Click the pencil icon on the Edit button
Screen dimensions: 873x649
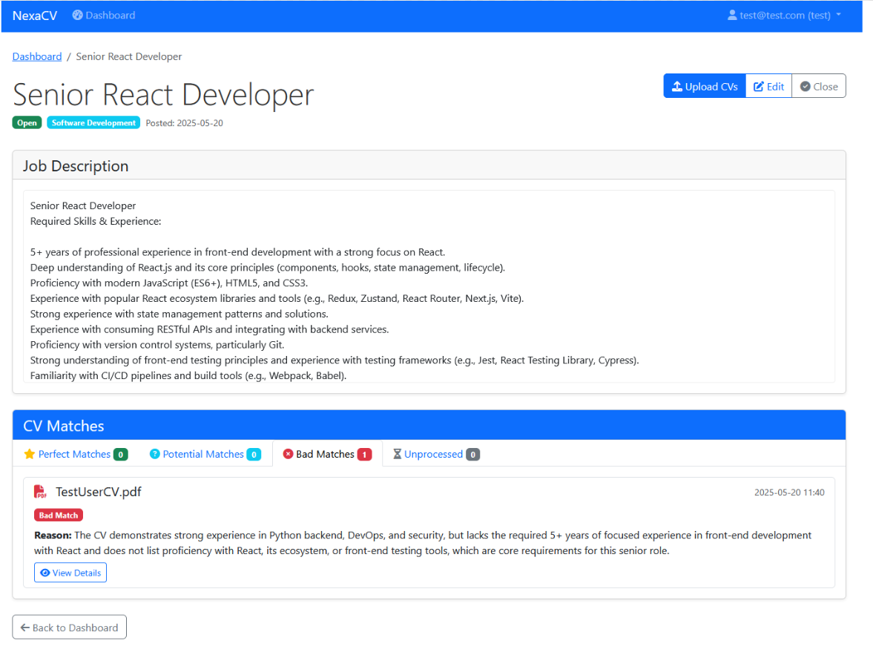coord(758,85)
